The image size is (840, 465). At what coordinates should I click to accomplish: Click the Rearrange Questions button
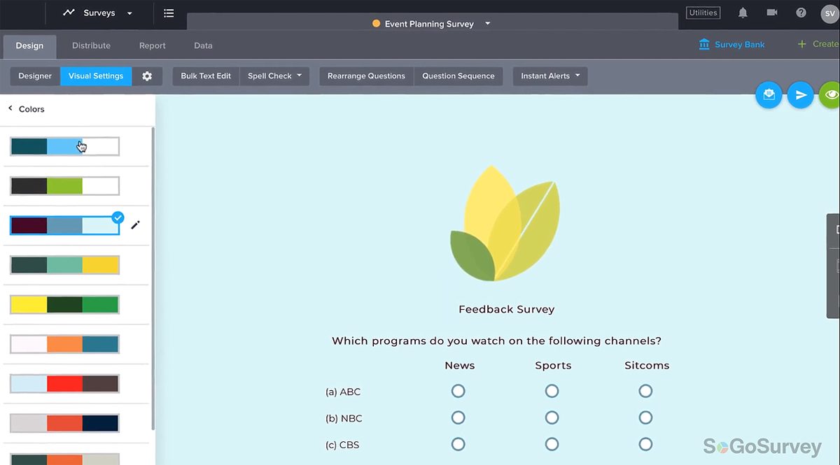click(365, 76)
